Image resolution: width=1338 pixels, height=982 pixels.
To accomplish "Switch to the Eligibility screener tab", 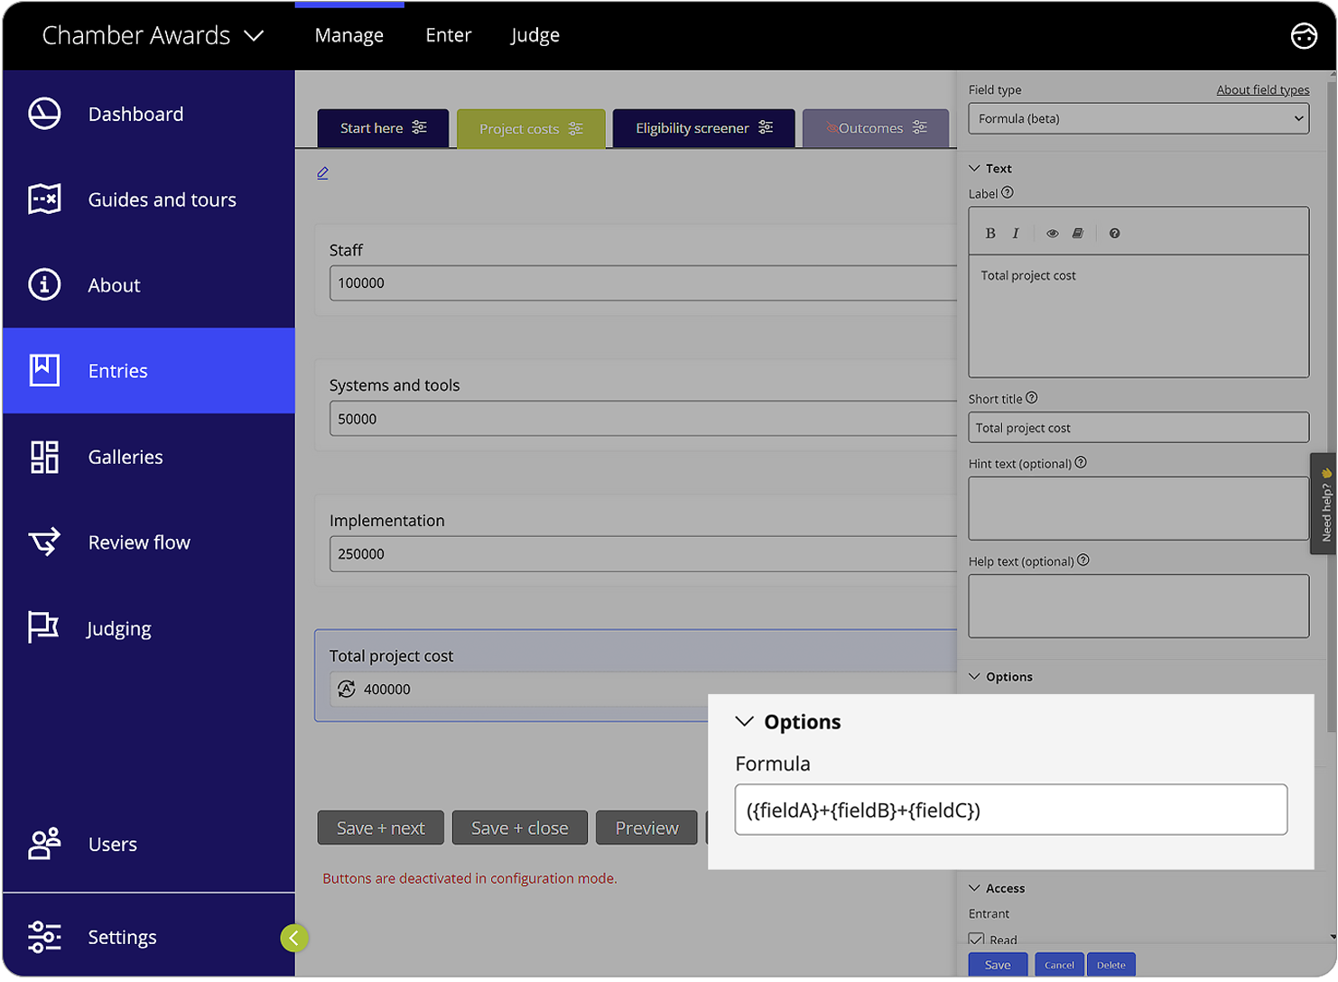I will (x=703, y=127).
